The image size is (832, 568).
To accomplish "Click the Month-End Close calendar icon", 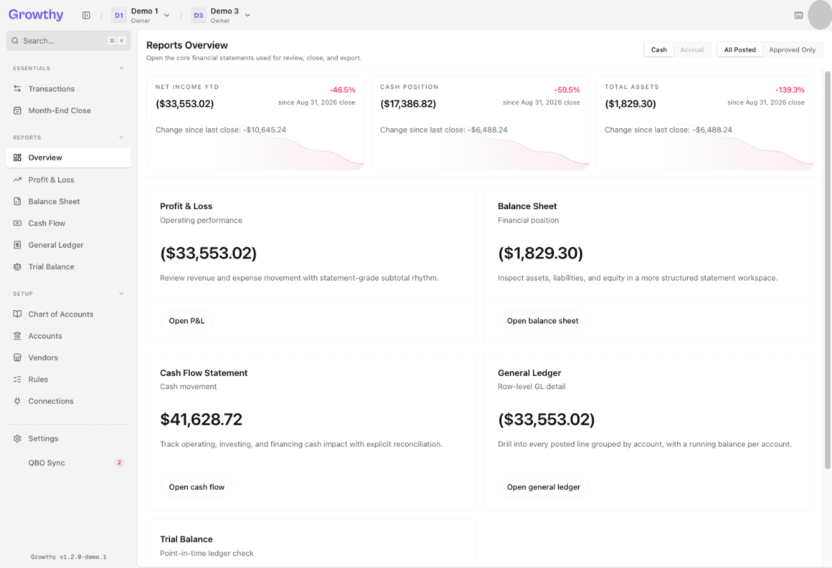I will [x=18, y=111].
